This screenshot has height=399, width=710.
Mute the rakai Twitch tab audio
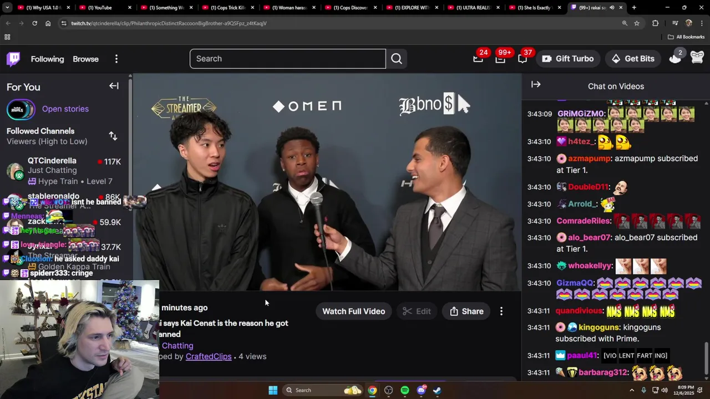coord(612,8)
